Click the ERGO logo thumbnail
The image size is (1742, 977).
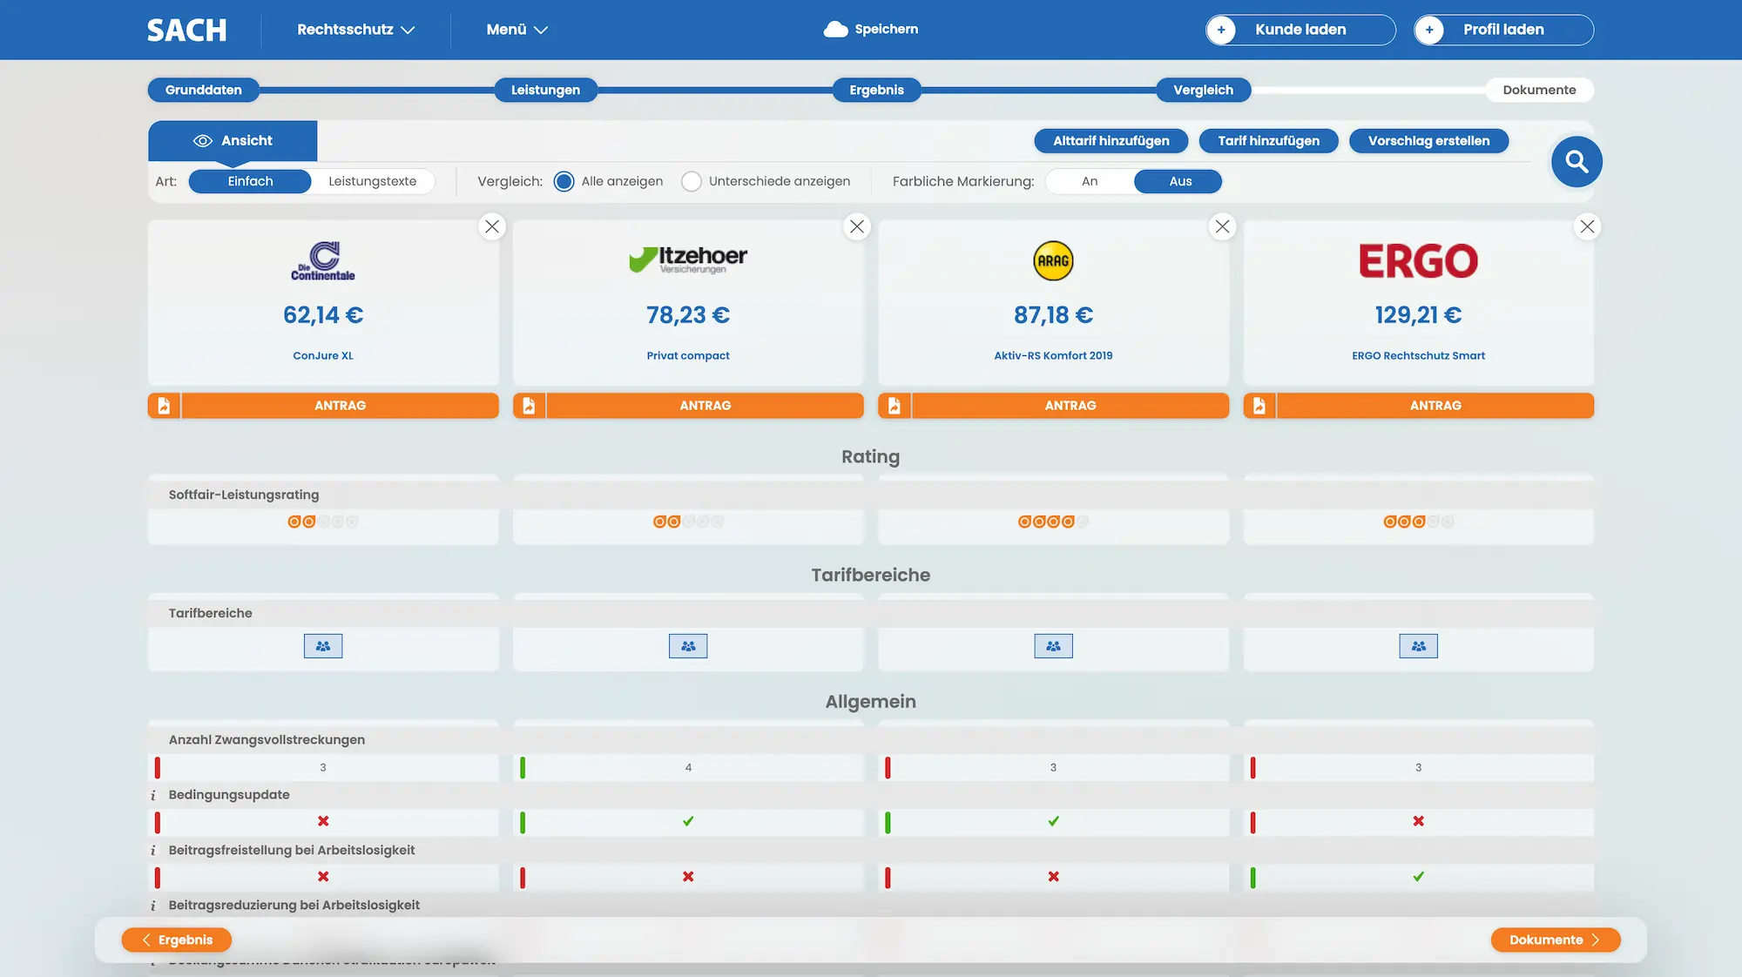tap(1418, 261)
